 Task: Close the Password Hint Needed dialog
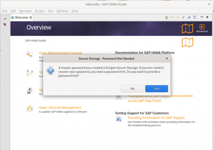[167, 58]
